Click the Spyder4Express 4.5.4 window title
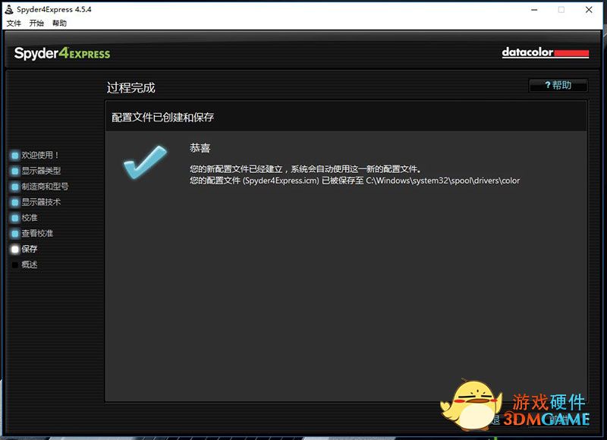Screen dimensions: 607x440 click(54, 9)
